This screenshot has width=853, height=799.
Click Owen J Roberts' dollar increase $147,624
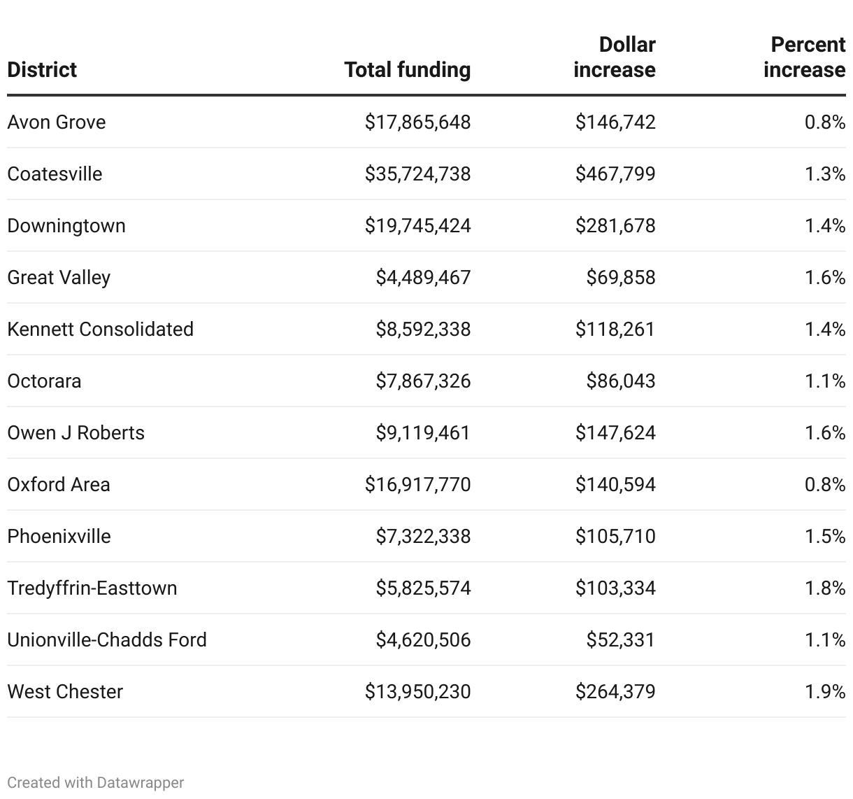[615, 433]
